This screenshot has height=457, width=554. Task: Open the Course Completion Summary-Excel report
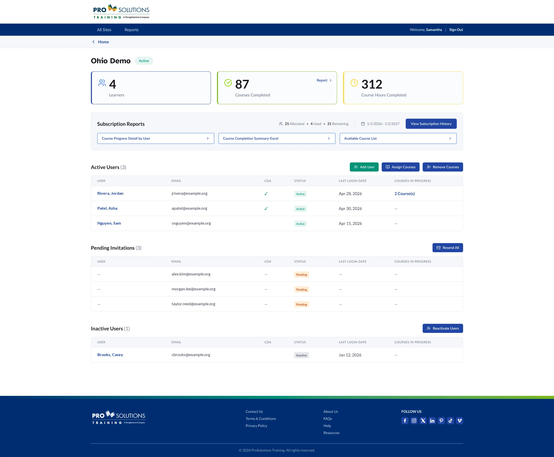pyautogui.click(x=277, y=139)
